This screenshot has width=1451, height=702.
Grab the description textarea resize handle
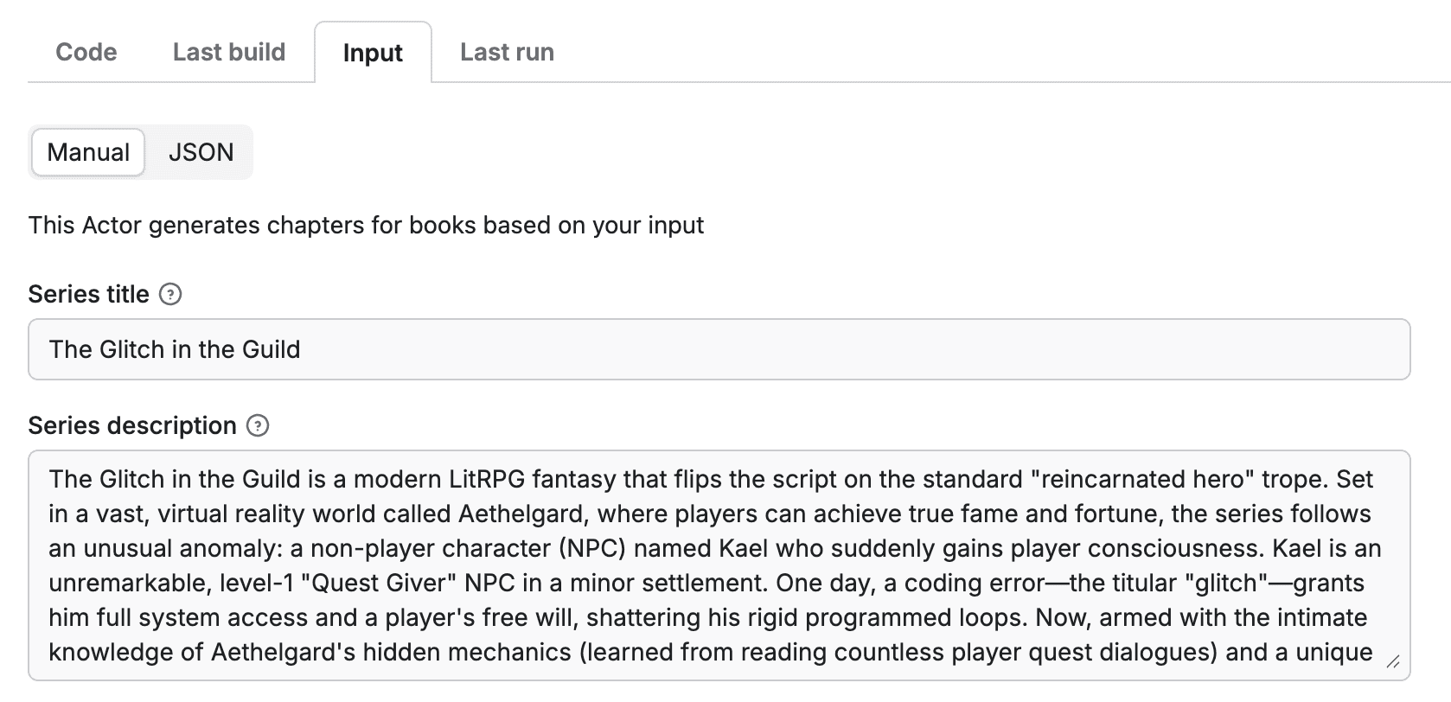tap(1392, 662)
